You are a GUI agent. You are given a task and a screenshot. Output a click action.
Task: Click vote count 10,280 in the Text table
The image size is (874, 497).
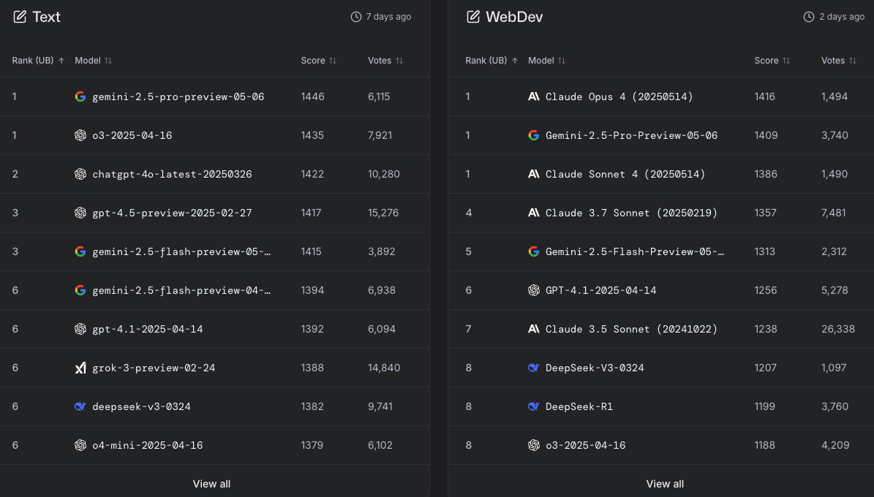pos(384,174)
